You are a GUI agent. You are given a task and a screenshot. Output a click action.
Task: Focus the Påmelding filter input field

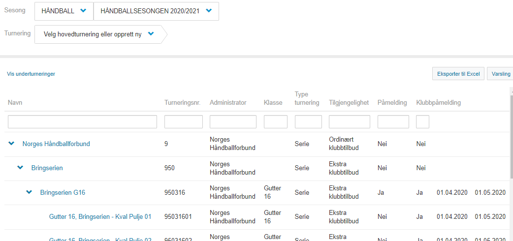tap(393, 121)
